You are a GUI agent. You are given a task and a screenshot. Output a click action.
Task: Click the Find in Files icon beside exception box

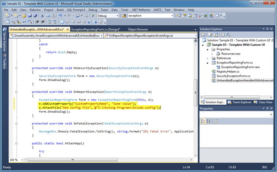(x=124, y=16)
